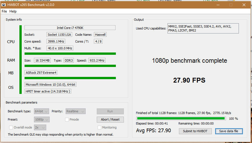The height and width of the screenshot is (143, 252).
Task: Click the HPET timer active field
Action: pos(48,91)
